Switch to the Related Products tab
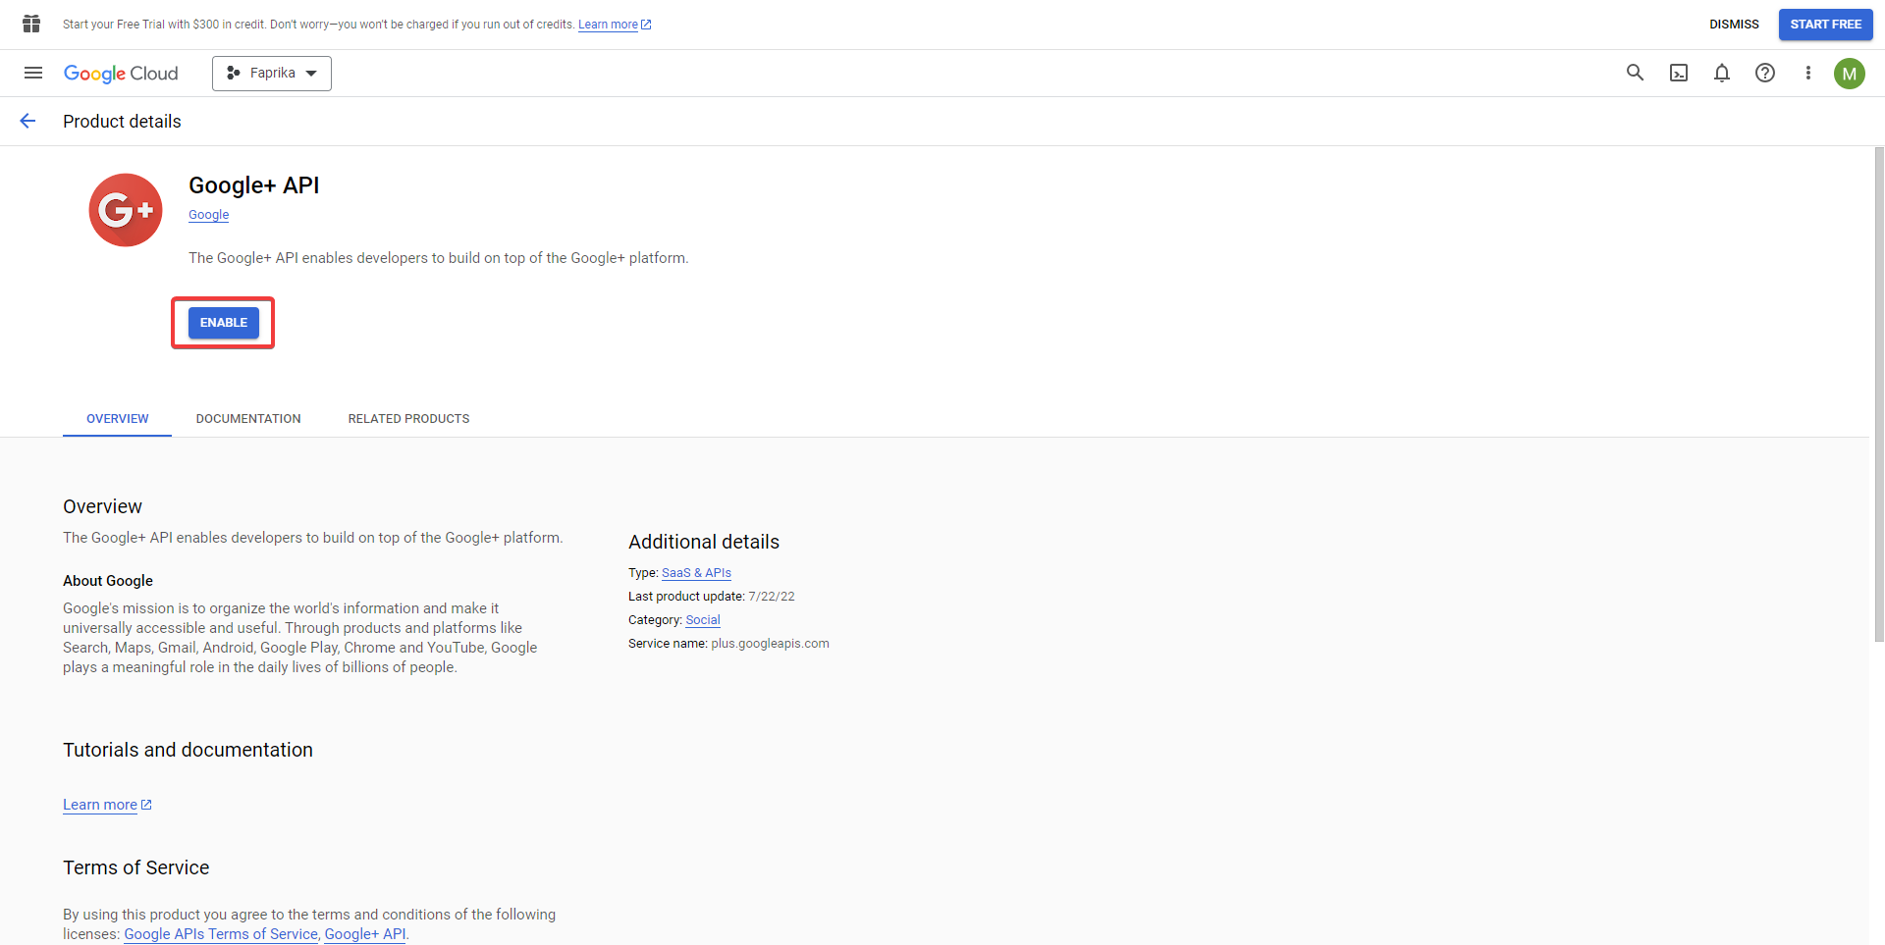Image resolution: width=1885 pixels, height=945 pixels. click(408, 419)
